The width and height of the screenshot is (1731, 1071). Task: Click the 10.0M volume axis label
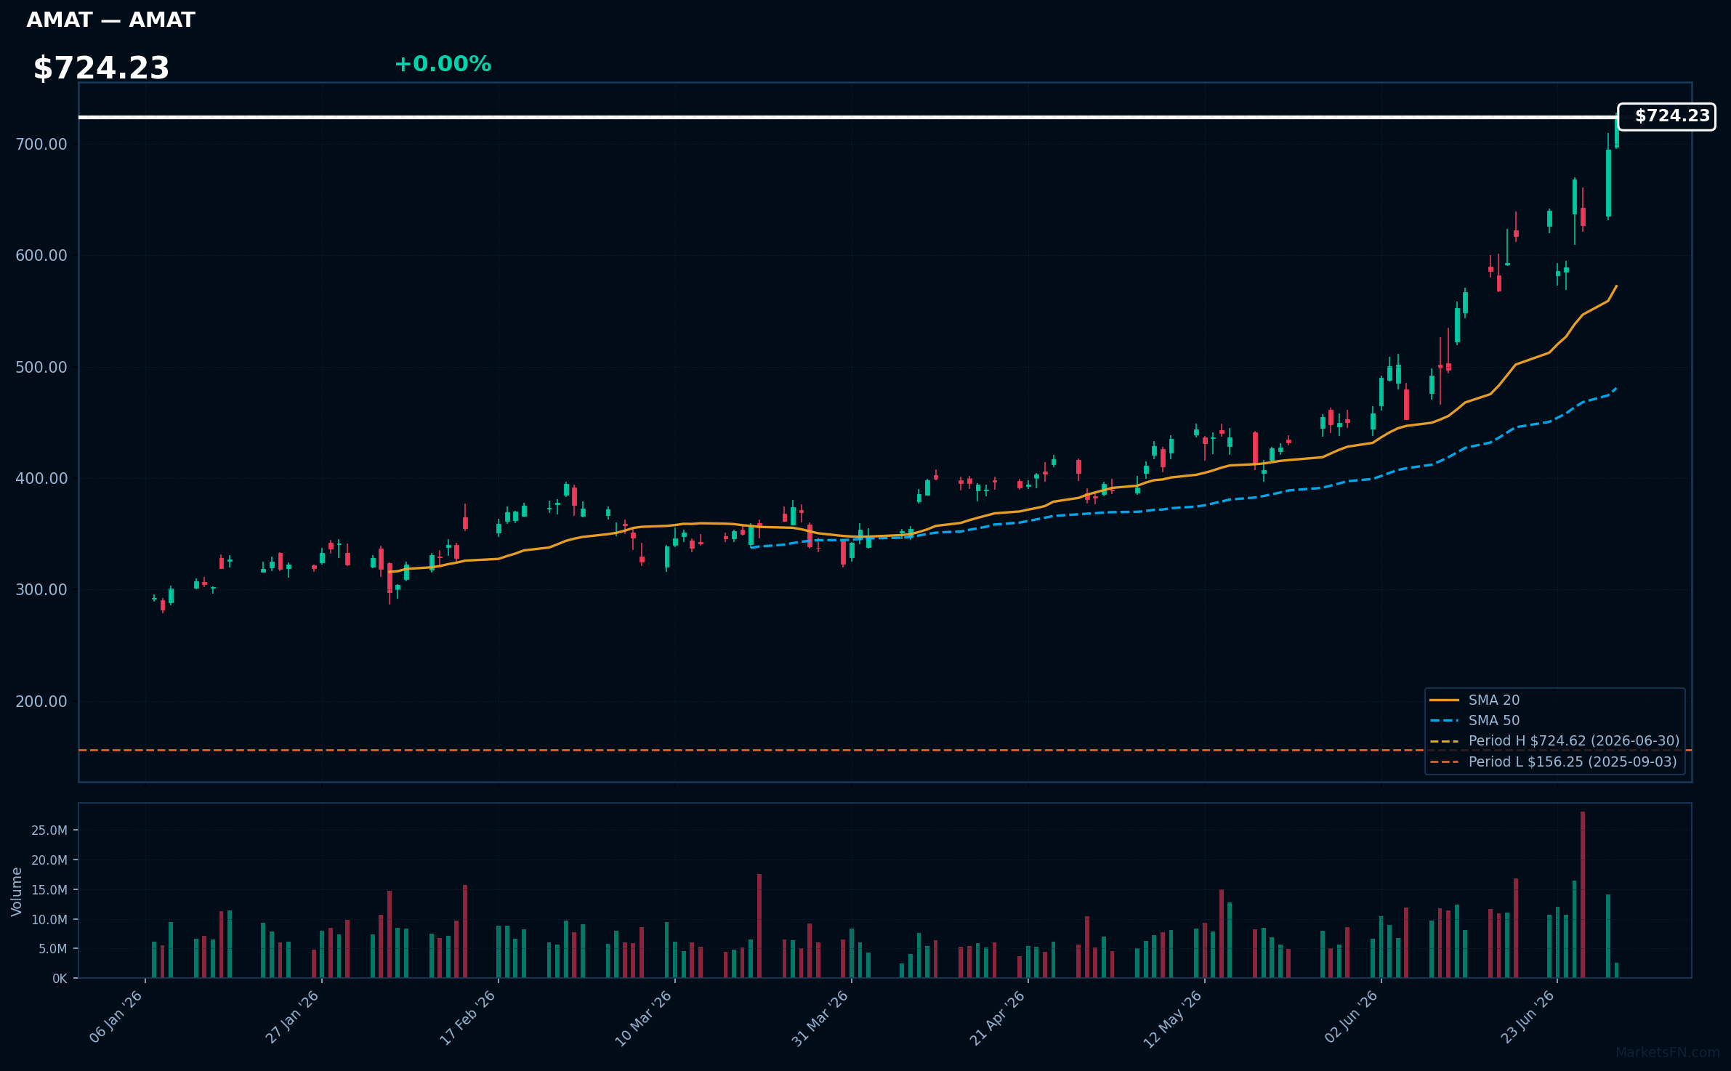[x=49, y=919]
